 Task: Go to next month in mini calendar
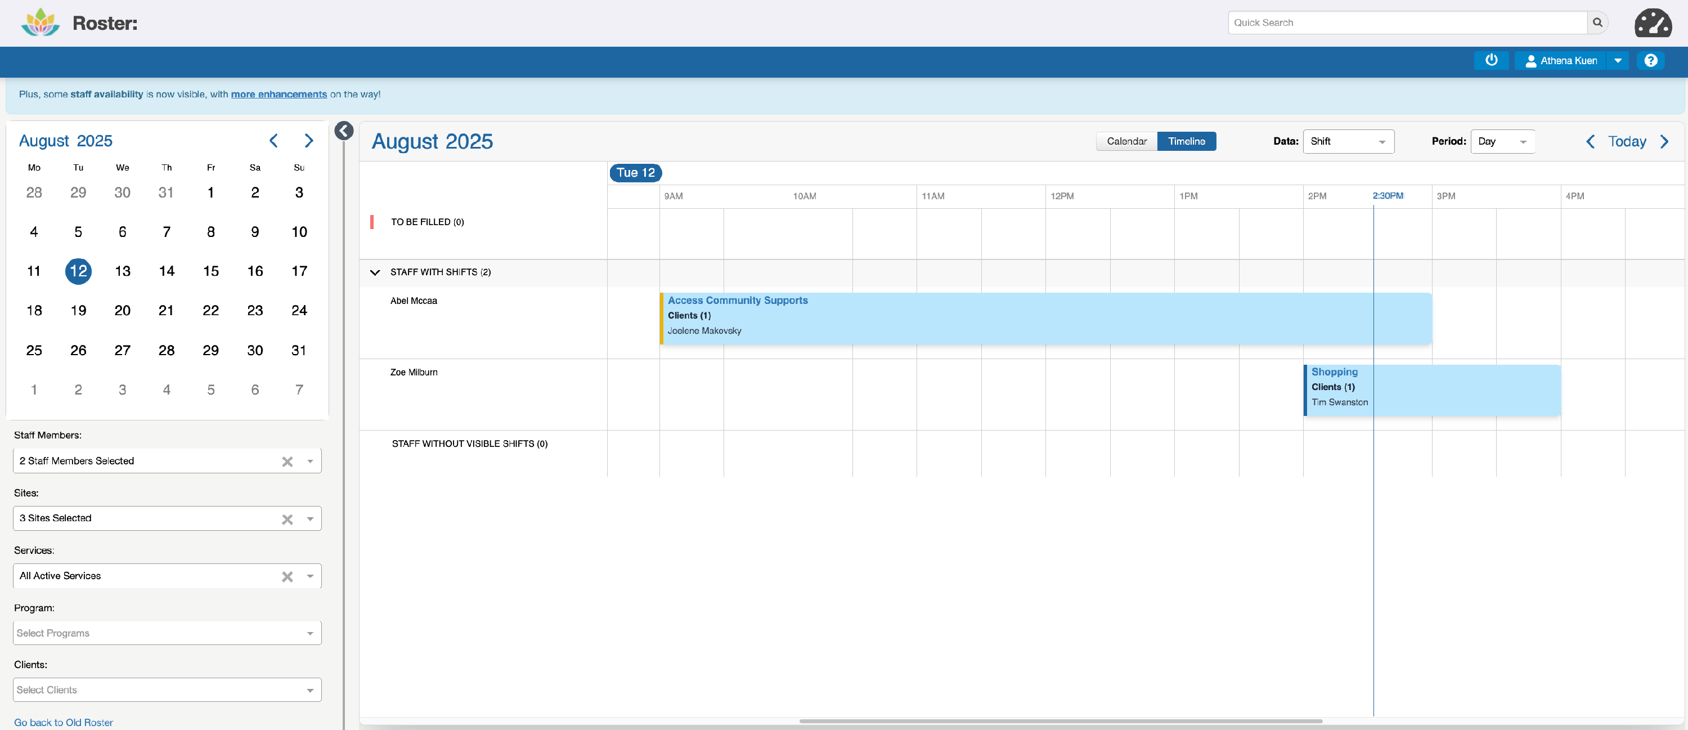click(309, 141)
